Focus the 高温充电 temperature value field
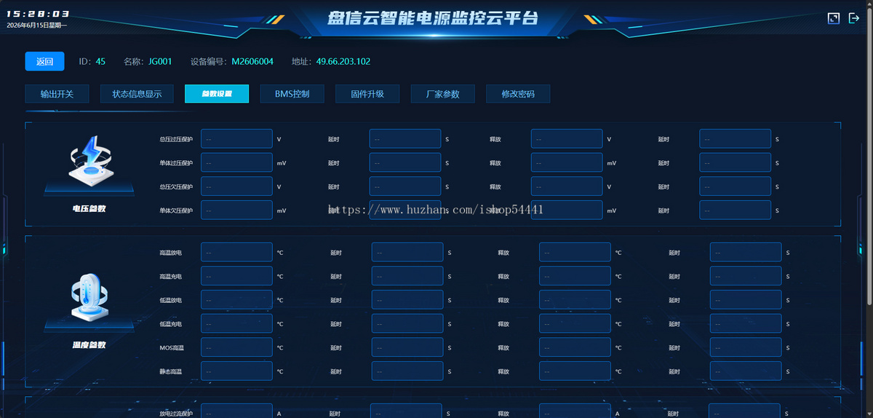The image size is (873, 418). pos(236,276)
